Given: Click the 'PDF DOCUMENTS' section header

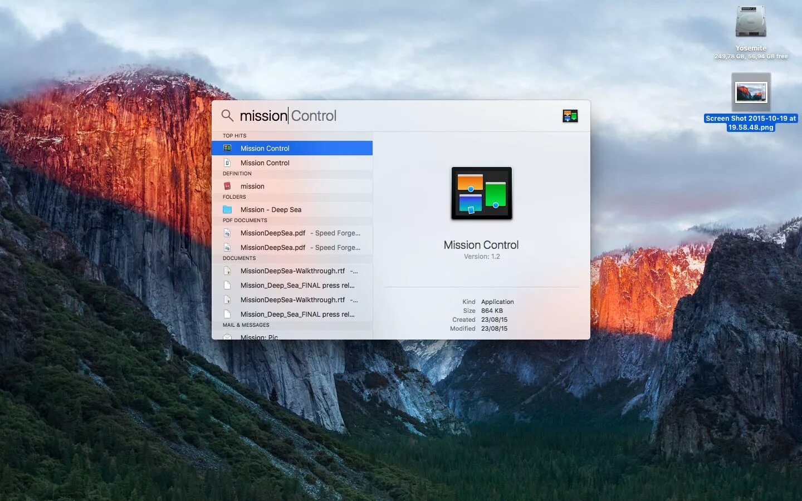Looking at the screenshot, I should [245, 220].
